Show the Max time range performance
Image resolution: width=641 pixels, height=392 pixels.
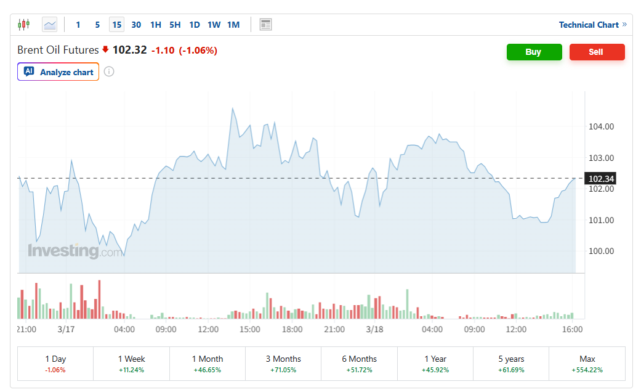[587, 364]
